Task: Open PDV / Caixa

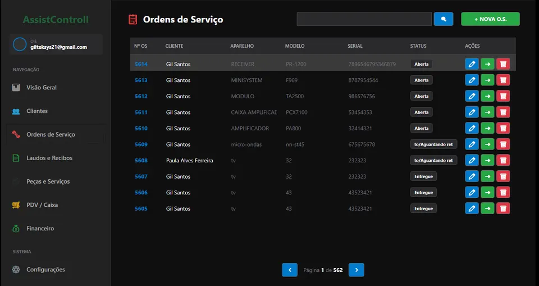Action: 56,205
